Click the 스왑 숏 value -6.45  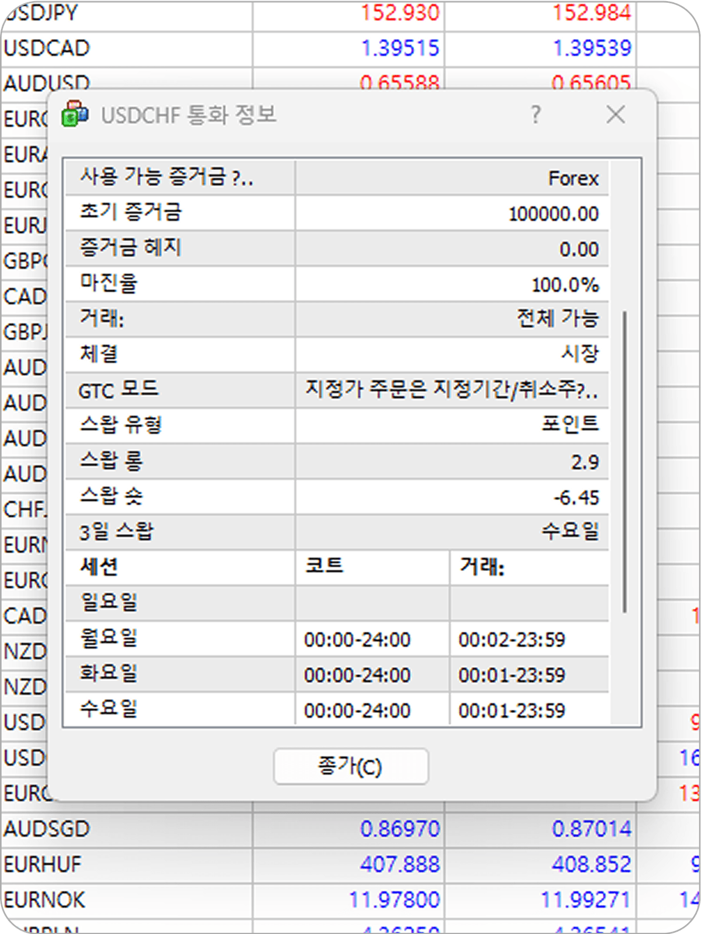tap(576, 497)
